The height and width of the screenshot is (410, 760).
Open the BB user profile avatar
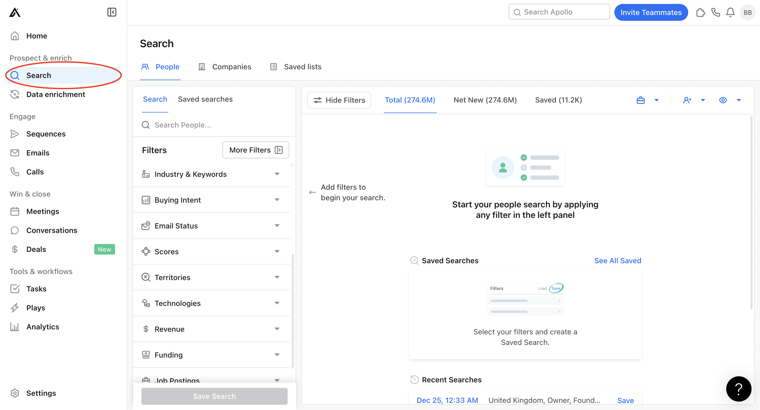(747, 12)
